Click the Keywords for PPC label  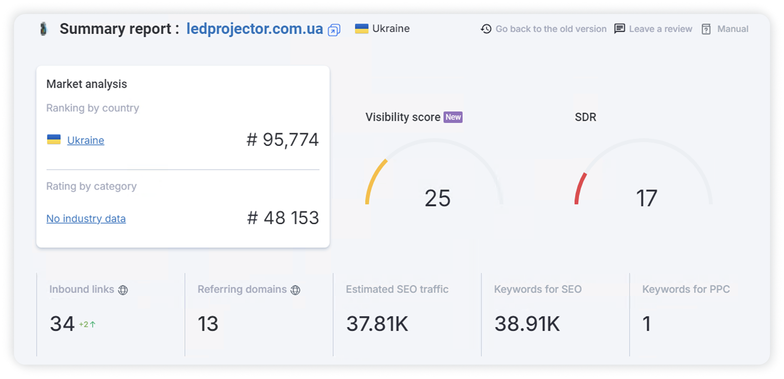coord(686,289)
